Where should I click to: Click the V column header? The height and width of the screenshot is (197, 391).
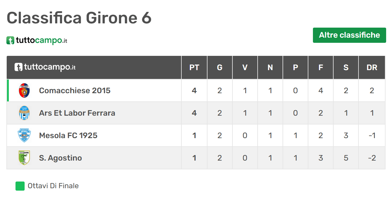tap(245, 67)
